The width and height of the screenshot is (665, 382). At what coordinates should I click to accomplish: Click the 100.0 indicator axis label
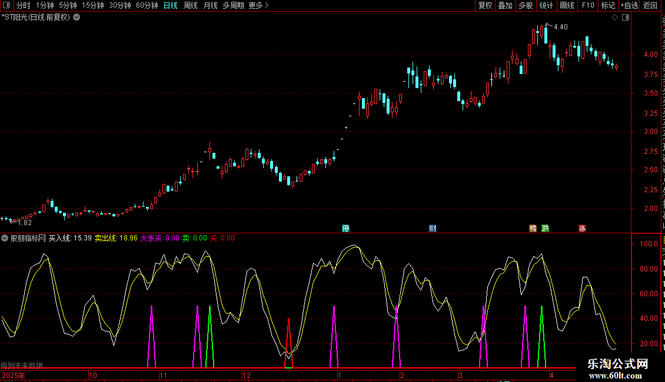[649, 244]
